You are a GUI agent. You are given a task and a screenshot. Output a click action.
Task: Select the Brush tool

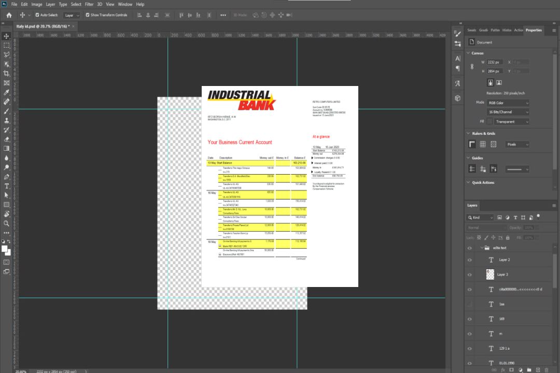point(6,111)
